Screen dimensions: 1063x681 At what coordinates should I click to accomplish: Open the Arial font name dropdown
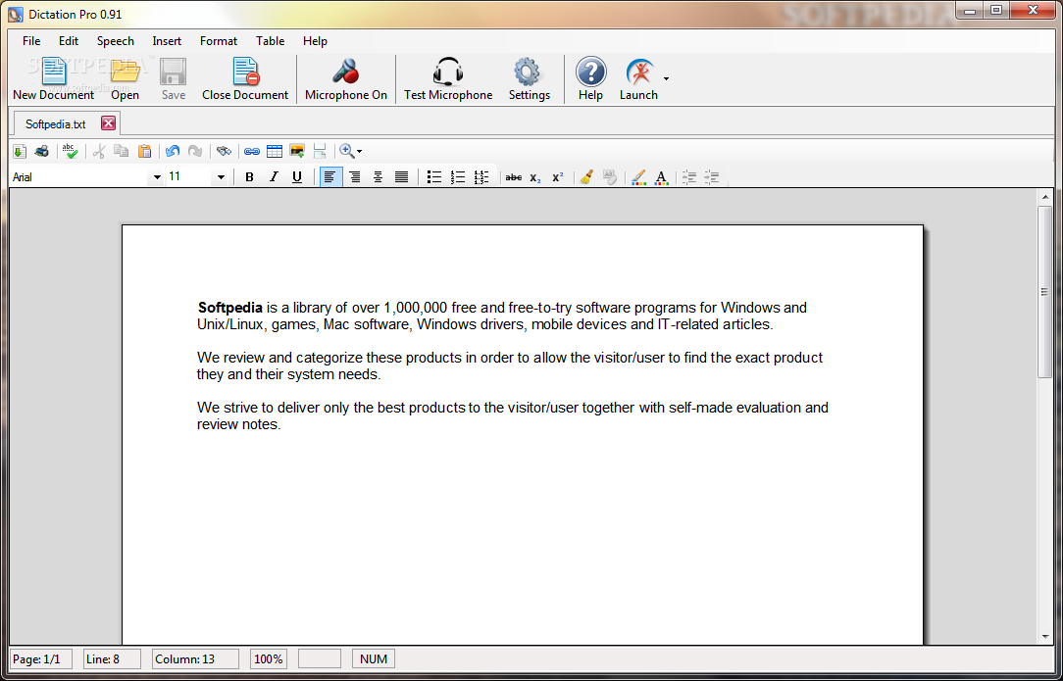tap(157, 177)
